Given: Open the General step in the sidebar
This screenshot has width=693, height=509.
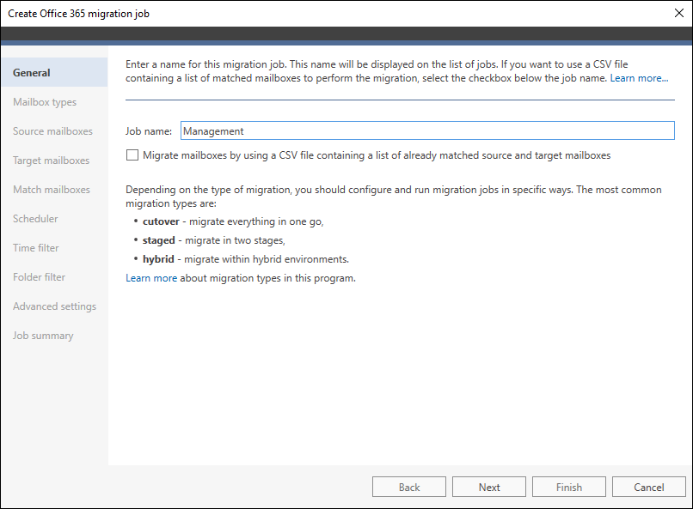Looking at the screenshot, I should (x=32, y=73).
